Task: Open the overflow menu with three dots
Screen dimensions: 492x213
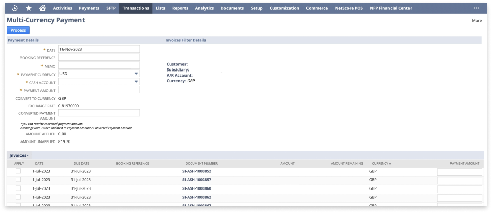Action: (x=476, y=8)
